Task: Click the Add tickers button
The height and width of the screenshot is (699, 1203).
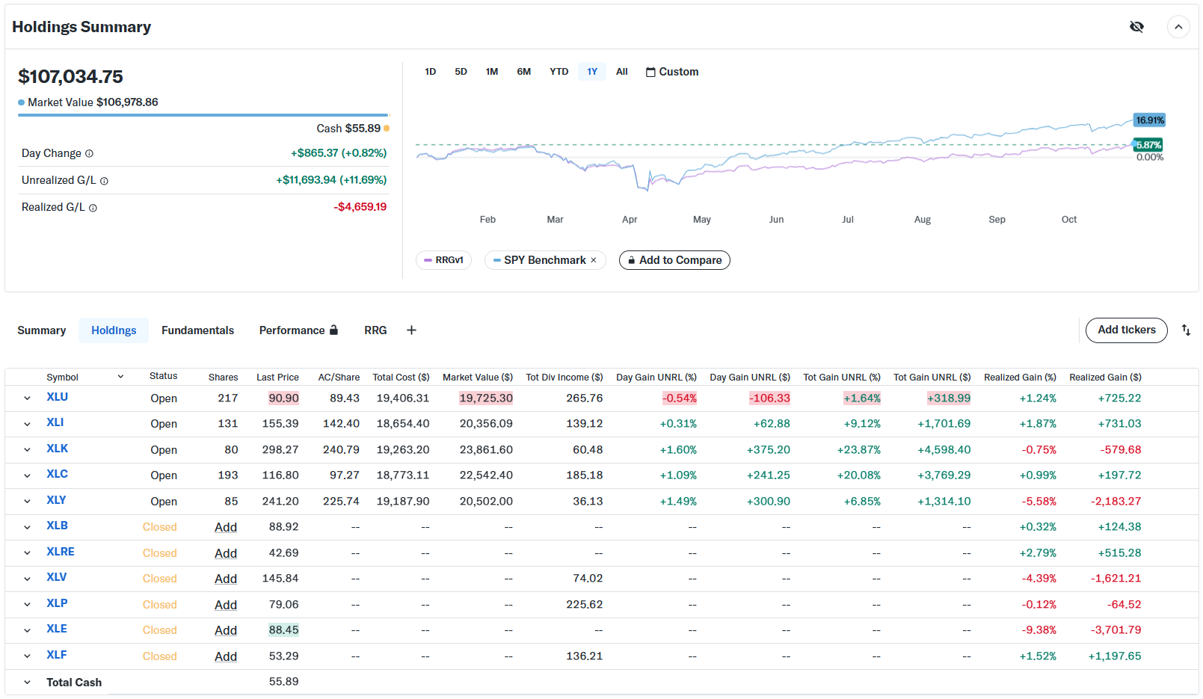Action: coord(1126,330)
